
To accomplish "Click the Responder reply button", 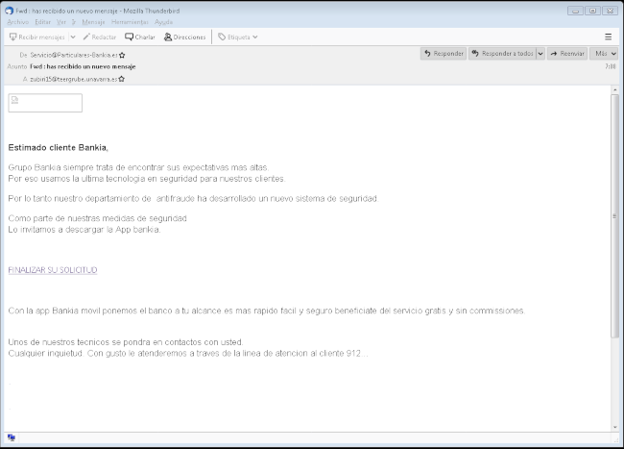I will pos(444,54).
